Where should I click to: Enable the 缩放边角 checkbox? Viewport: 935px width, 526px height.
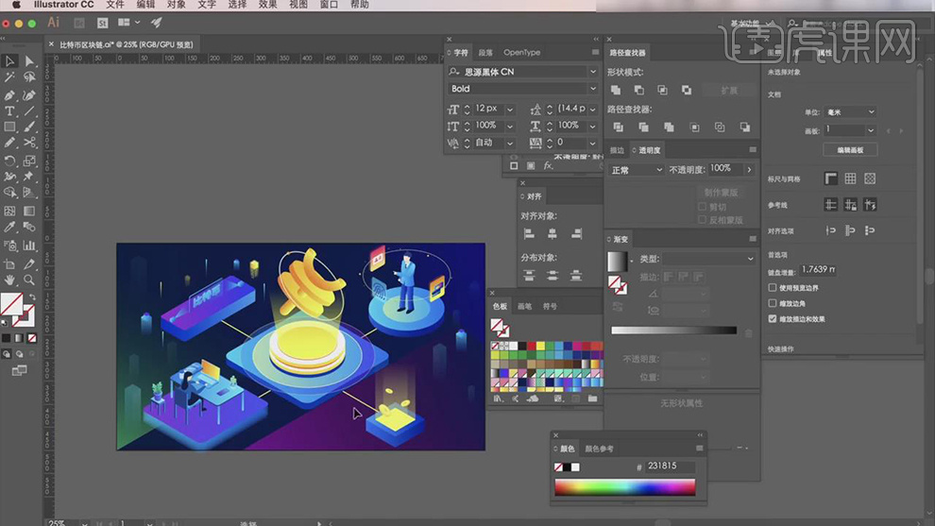point(773,303)
